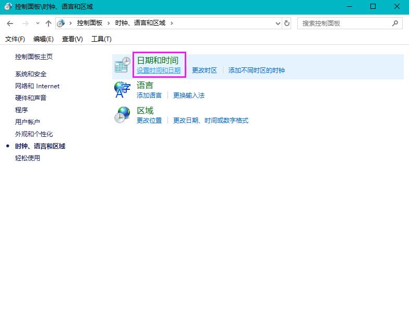Open the 区域 heading

[x=145, y=111]
